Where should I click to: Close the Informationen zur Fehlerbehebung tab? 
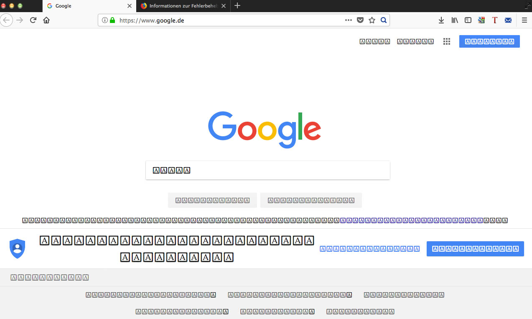[x=224, y=6]
